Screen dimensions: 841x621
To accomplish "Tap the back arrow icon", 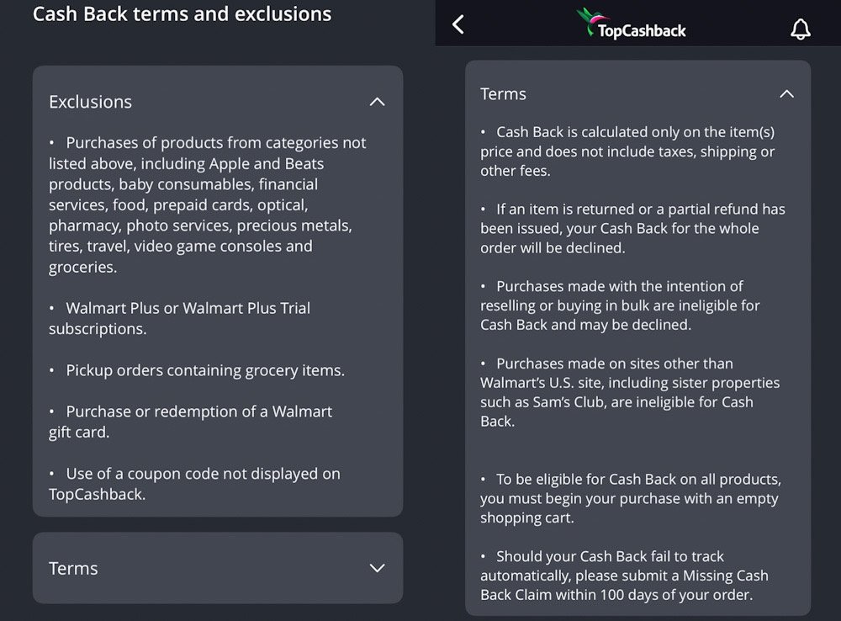I will (x=458, y=24).
